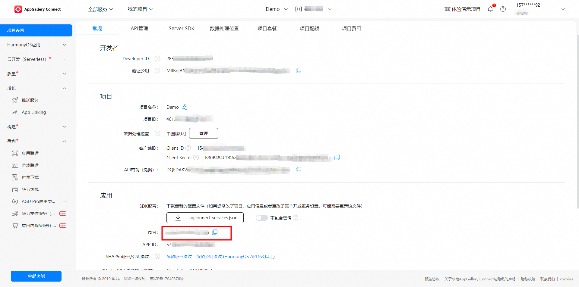The height and width of the screenshot is (287, 579).
Task: Open the Demo project selector
Action: (277, 9)
